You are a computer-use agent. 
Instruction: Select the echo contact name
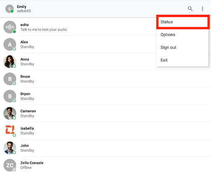click(24, 25)
